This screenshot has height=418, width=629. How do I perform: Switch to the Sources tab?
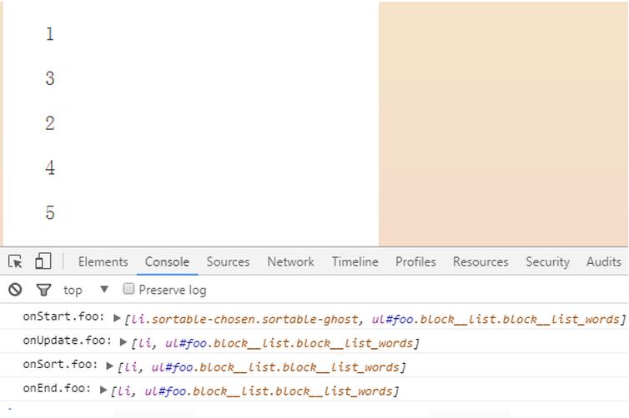pyautogui.click(x=228, y=261)
